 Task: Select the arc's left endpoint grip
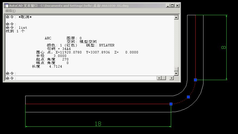(171, 104)
